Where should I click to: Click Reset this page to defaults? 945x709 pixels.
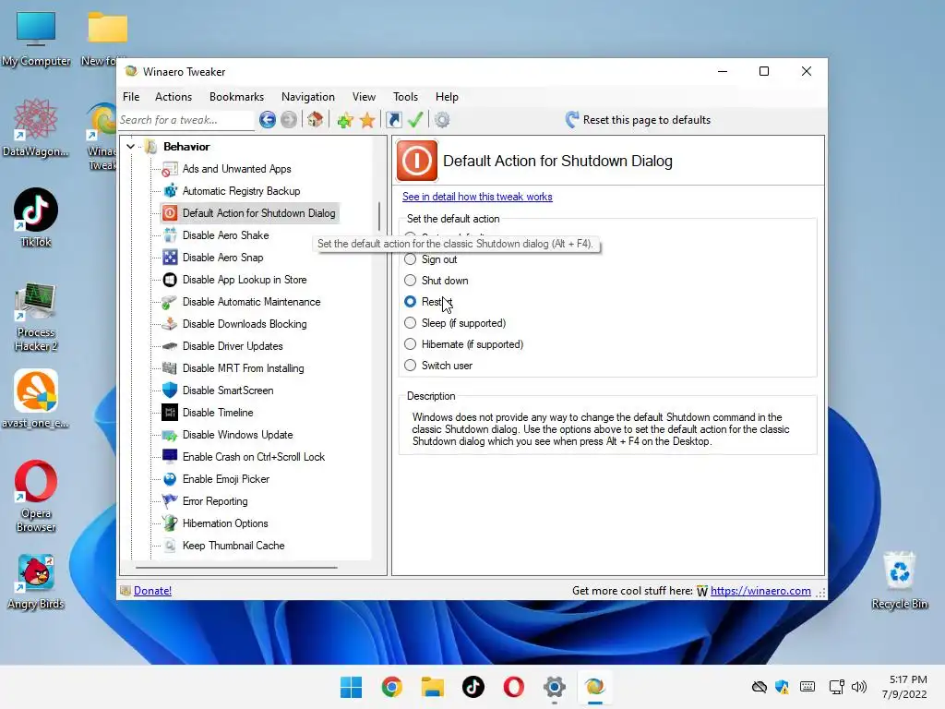(x=638, y=120)
